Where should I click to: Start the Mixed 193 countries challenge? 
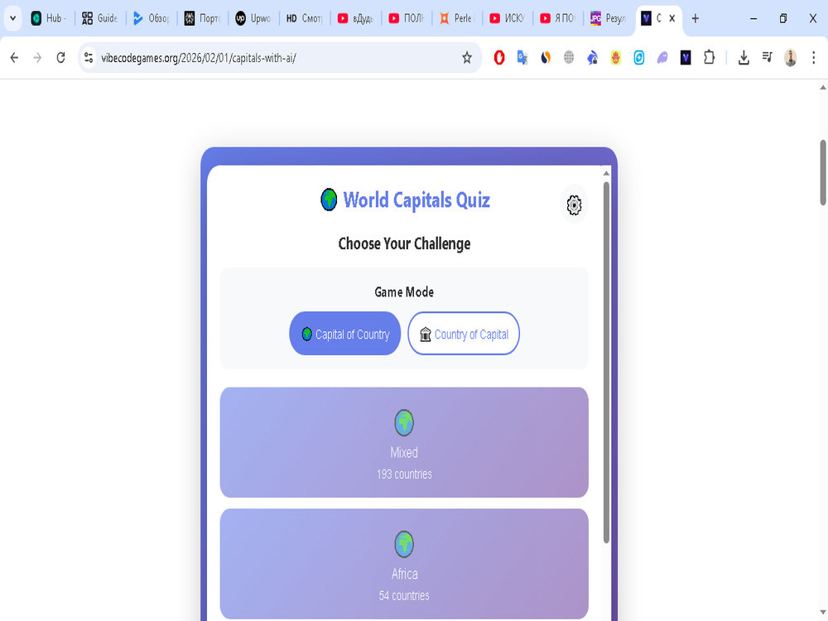tap(404, 442)
